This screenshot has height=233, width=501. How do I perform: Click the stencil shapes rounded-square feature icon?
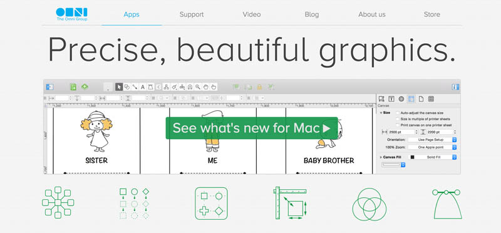point(211,204)
